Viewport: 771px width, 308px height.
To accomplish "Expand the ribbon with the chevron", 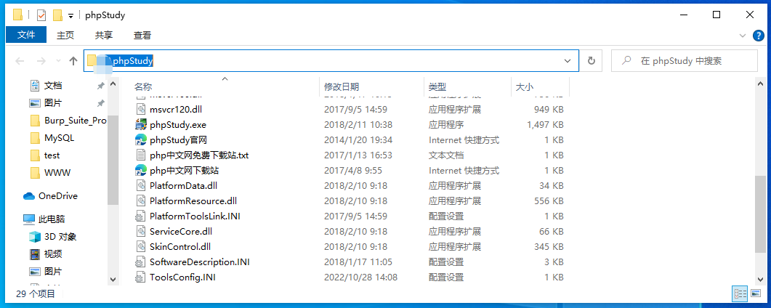I will click(743, 36).
